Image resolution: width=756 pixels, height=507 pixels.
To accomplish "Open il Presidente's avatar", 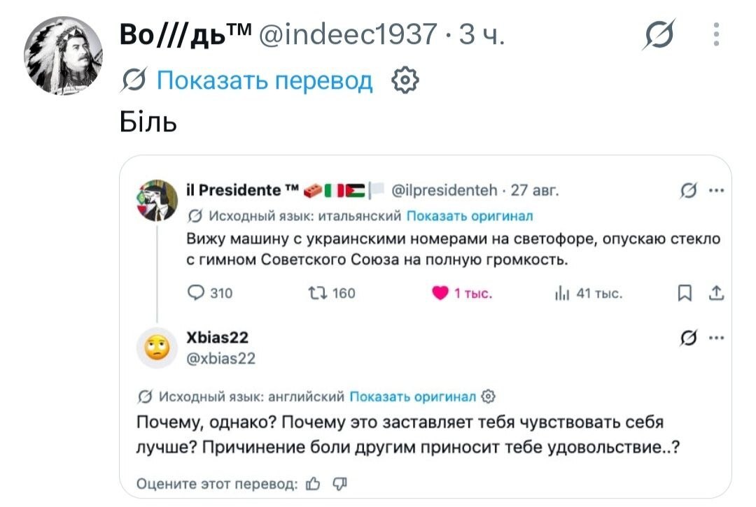I will click(x=157, y=200).
